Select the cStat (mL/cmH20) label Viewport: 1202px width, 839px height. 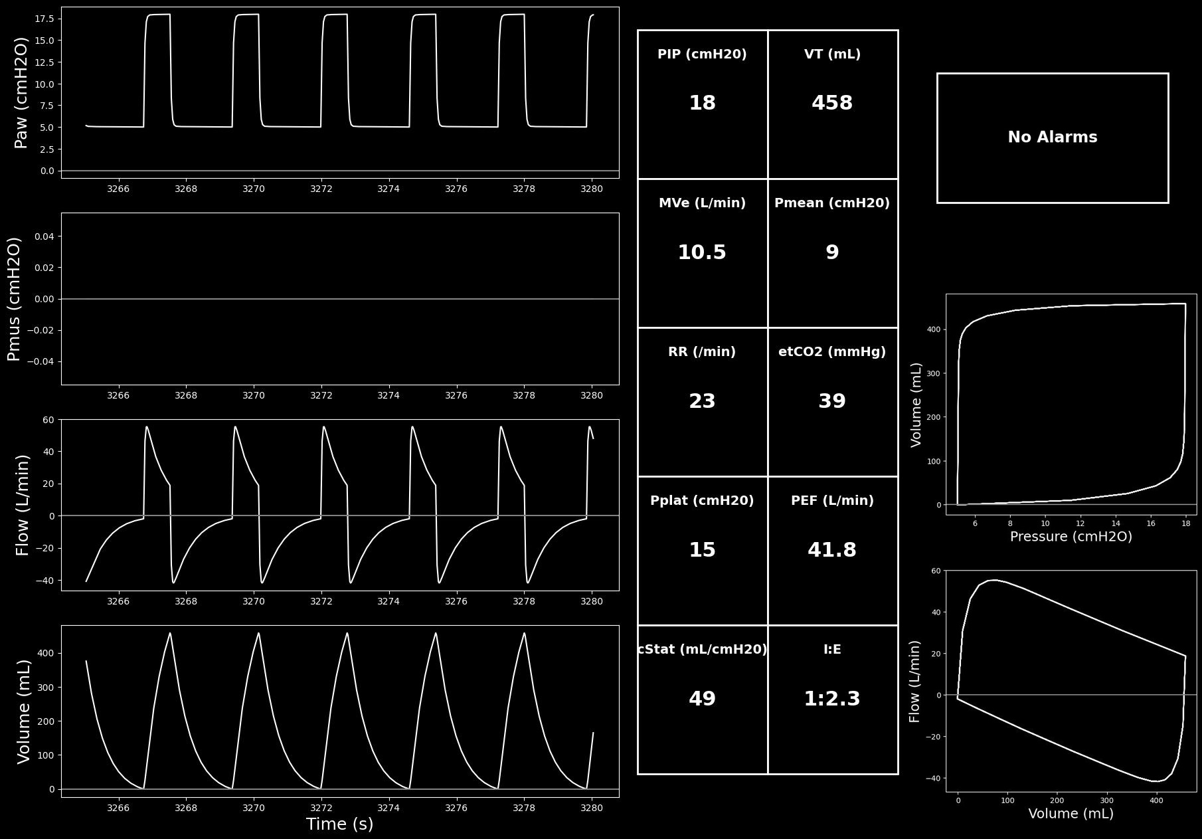click(x=702, y=650)
